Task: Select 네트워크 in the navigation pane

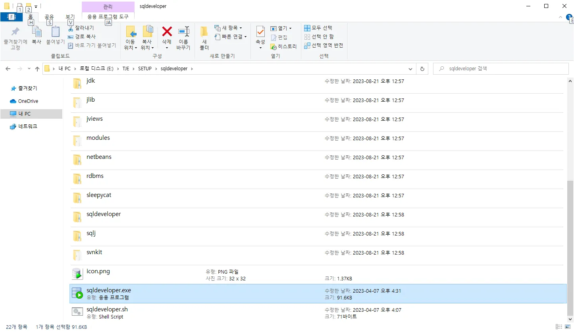Action: [x=28, y=127]
